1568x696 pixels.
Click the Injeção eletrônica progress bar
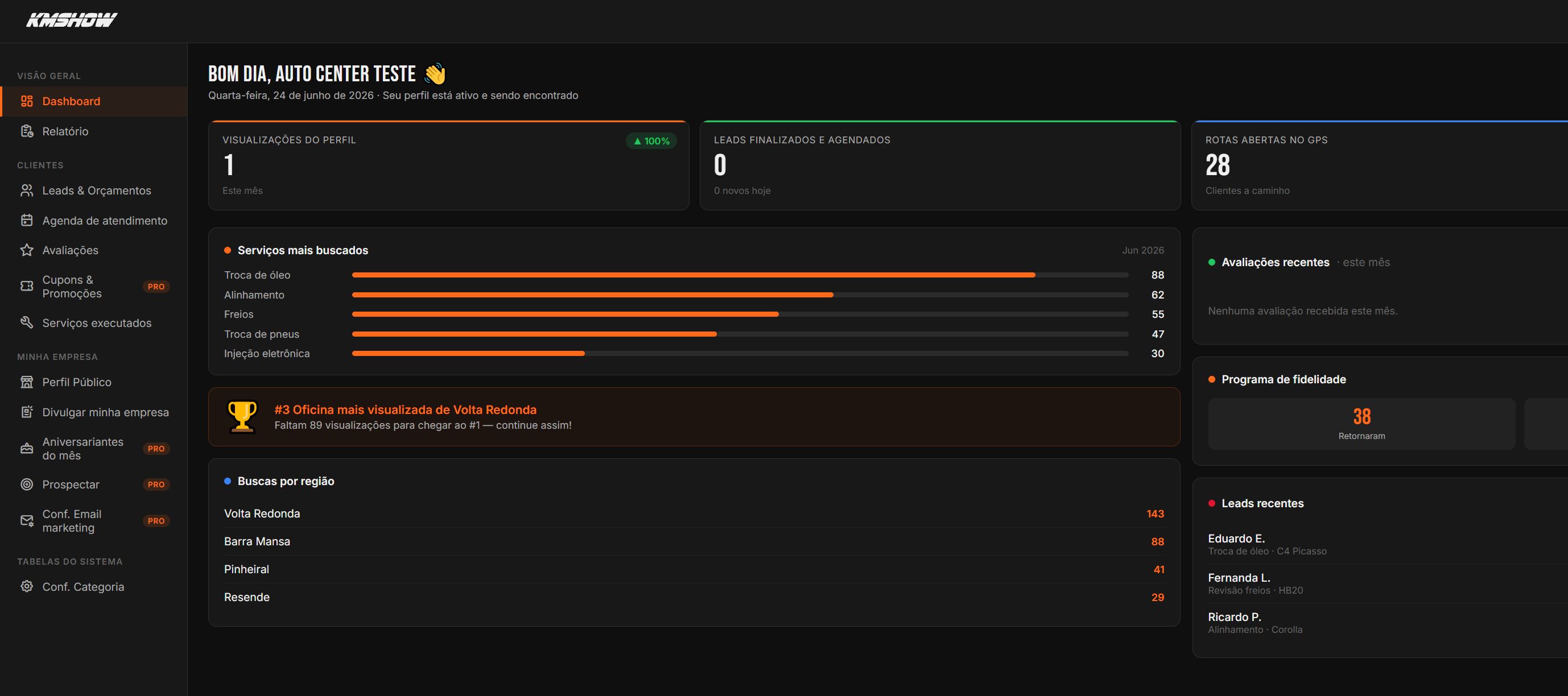(740, 354)
